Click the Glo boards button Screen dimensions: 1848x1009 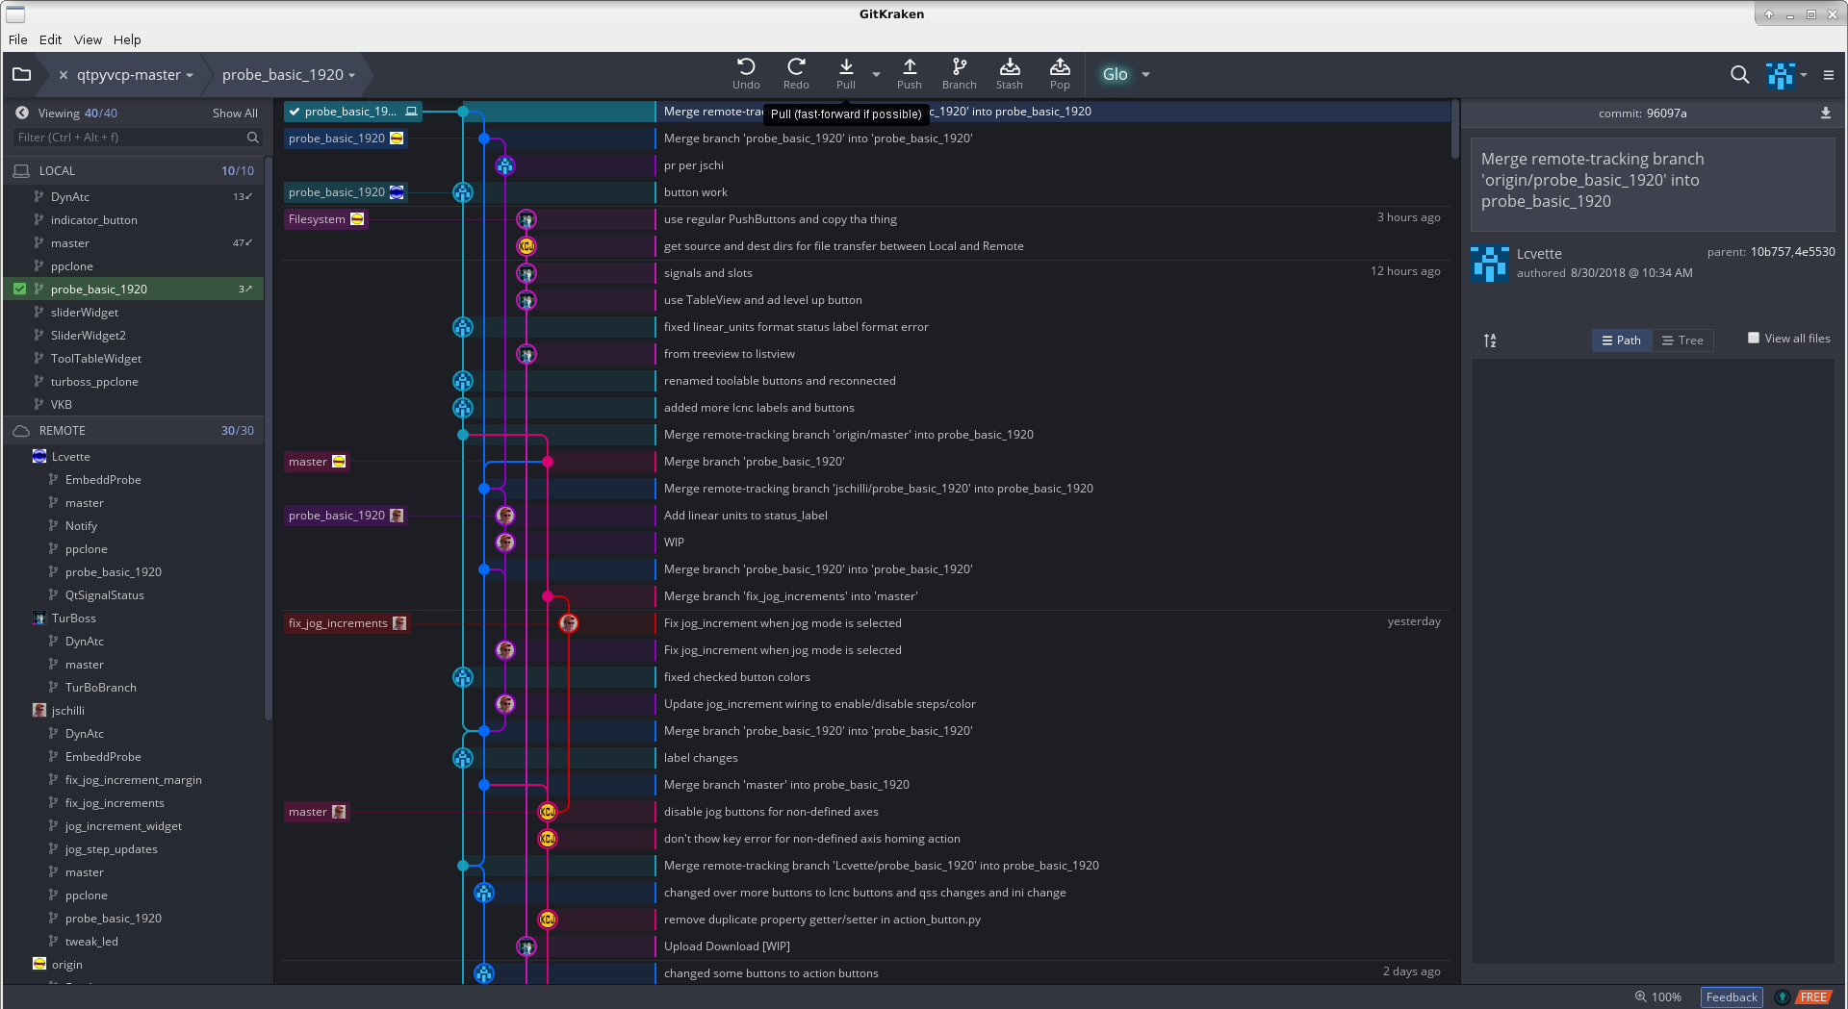click(x=1115, y=74)
